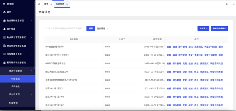Expand 物业规划管理子系统 menu
This screenshot has height=111, width=236.
click(32, 37)
